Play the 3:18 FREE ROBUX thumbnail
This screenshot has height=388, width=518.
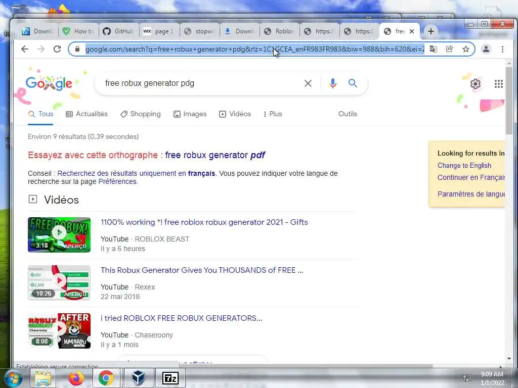coord(59,234)
